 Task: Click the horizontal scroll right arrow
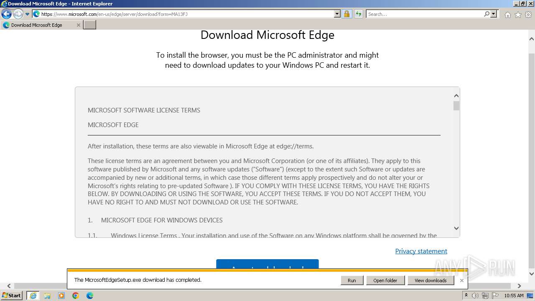519,286
